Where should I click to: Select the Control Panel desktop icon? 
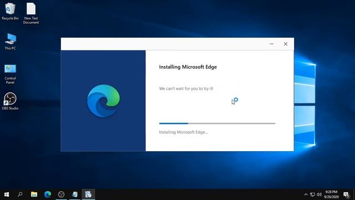tap(10, 74)
